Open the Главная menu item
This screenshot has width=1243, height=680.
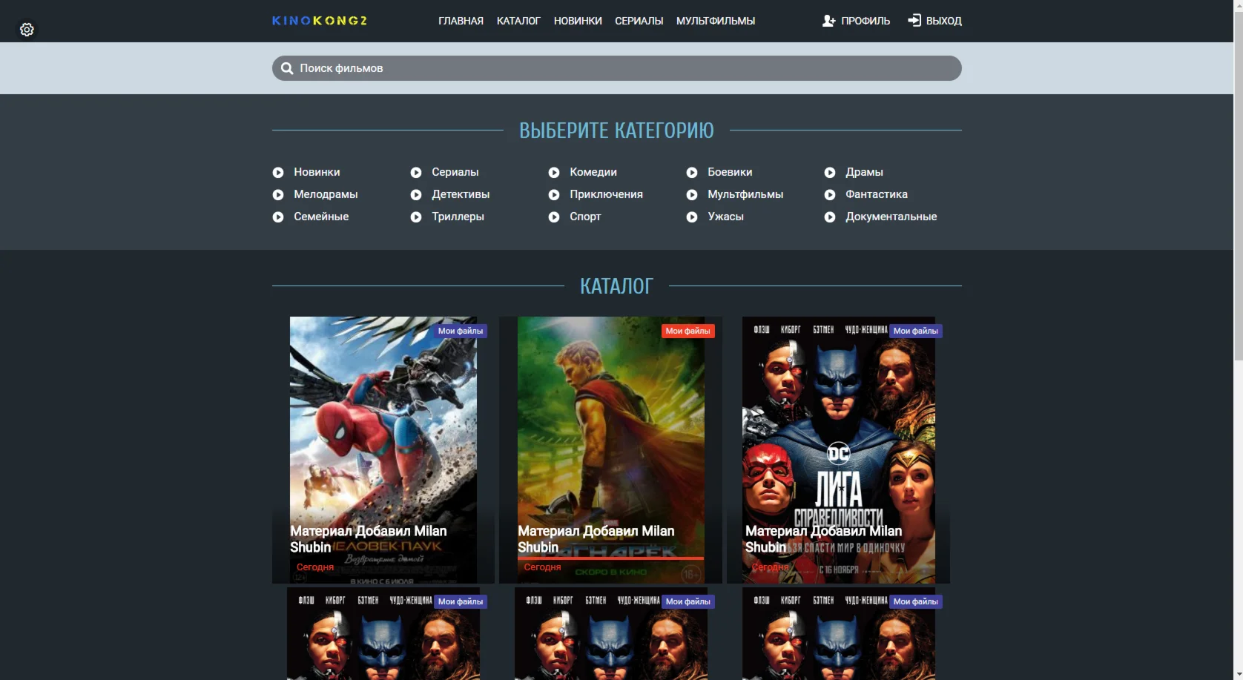coord(461,21)
